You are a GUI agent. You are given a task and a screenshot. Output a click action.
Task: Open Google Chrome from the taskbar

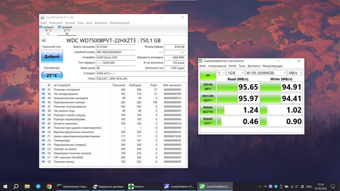pos(49,187)
